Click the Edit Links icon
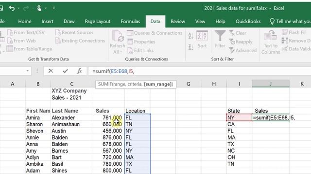 (130, 50)
